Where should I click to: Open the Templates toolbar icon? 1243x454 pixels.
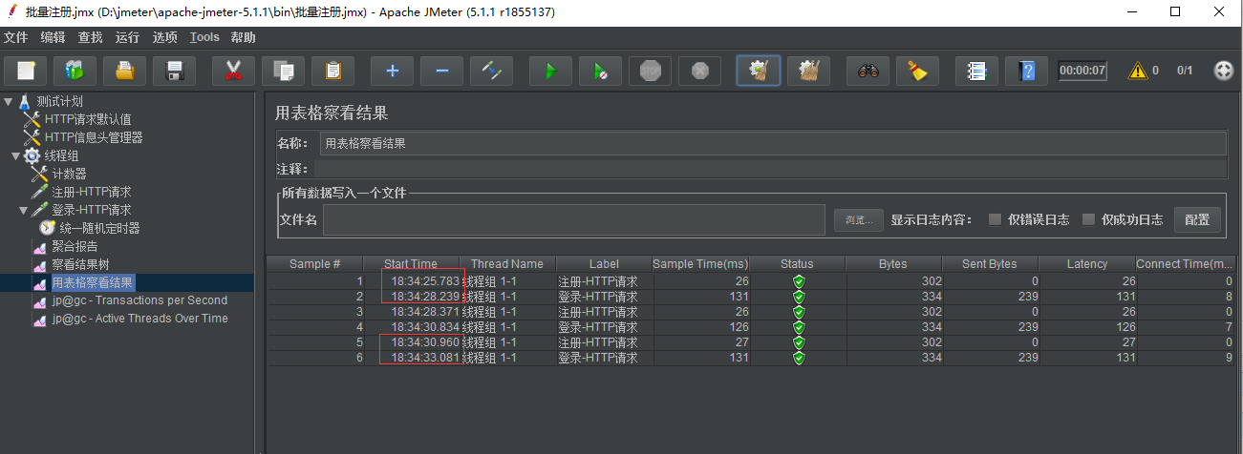pyautogui.click(x=75, y=71)
